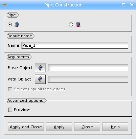The width and height of the screenshot is (136, 139).
Task: Click the app icon in the title bar
Action: tap(4, 5)
